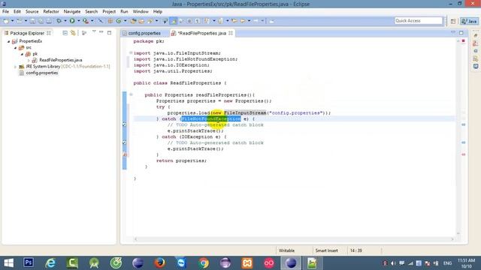This screenshot has height=270, width=481.
Task: Click the Open Type toolbar icon
Action: pyautogui.click(x=133, y=21)
